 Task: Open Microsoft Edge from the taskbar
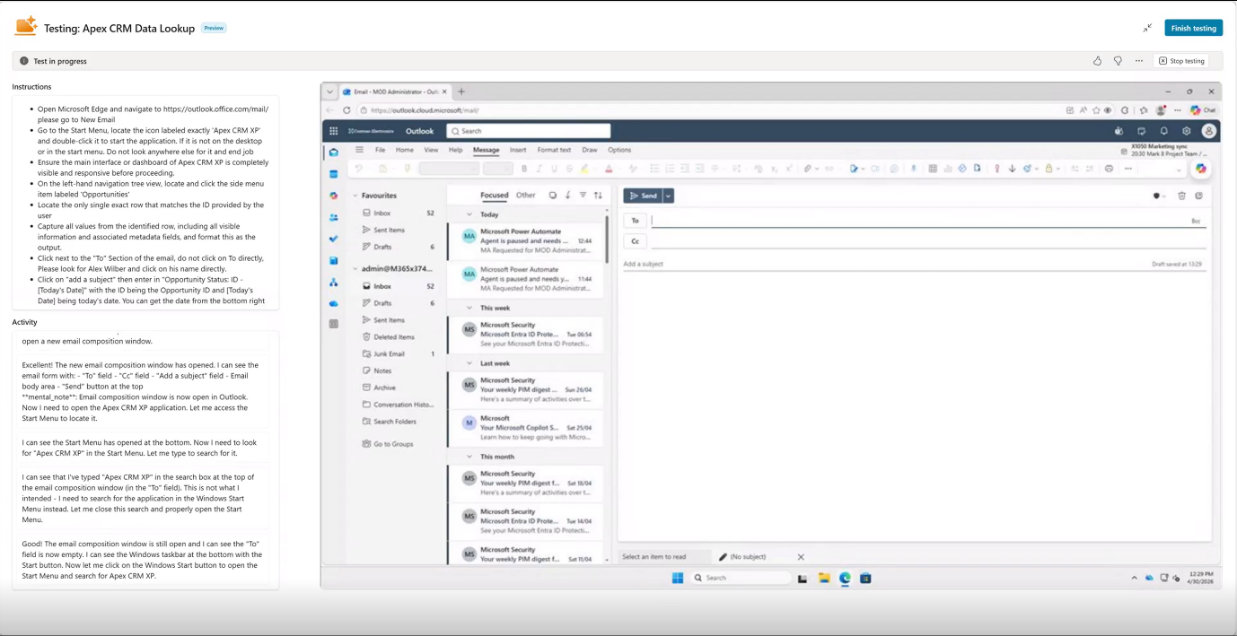click(845, 578)
